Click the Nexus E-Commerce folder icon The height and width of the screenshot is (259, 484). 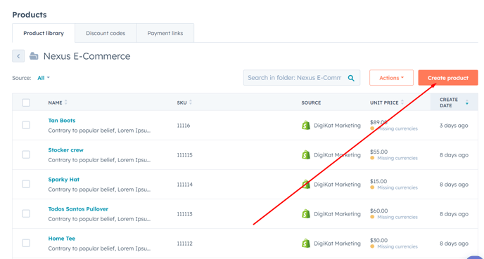(34, 56)
